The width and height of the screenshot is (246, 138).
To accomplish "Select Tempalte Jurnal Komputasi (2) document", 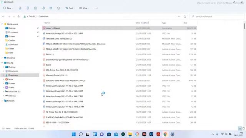I will point(120,39).
